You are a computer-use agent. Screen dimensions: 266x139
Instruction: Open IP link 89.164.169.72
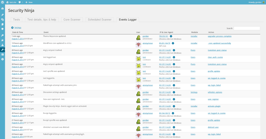click(165, 113)
